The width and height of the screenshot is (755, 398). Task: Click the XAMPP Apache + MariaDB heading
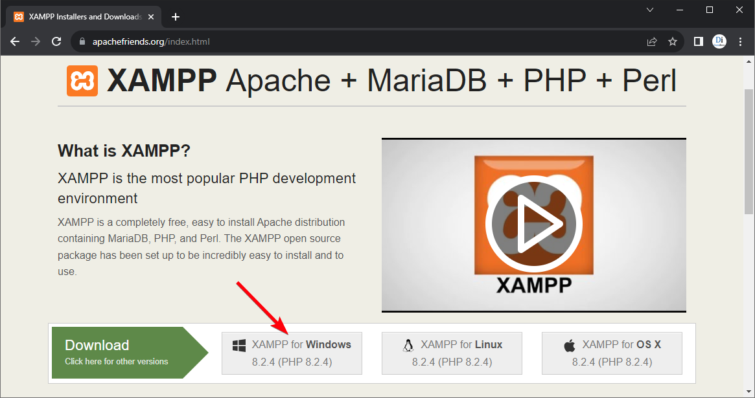pos(392,80)
